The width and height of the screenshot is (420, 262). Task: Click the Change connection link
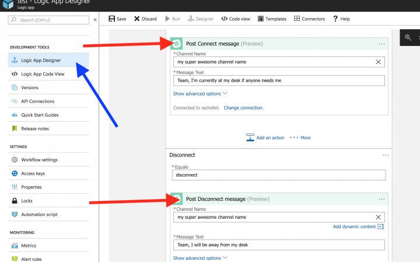click(243, 108)
